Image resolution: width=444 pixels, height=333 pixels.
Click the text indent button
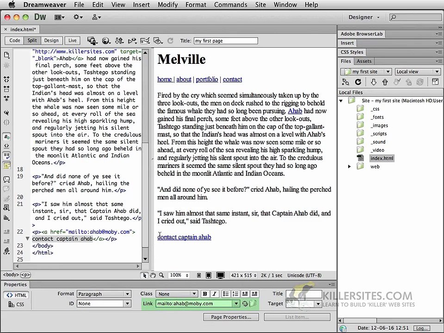[254, 294]
